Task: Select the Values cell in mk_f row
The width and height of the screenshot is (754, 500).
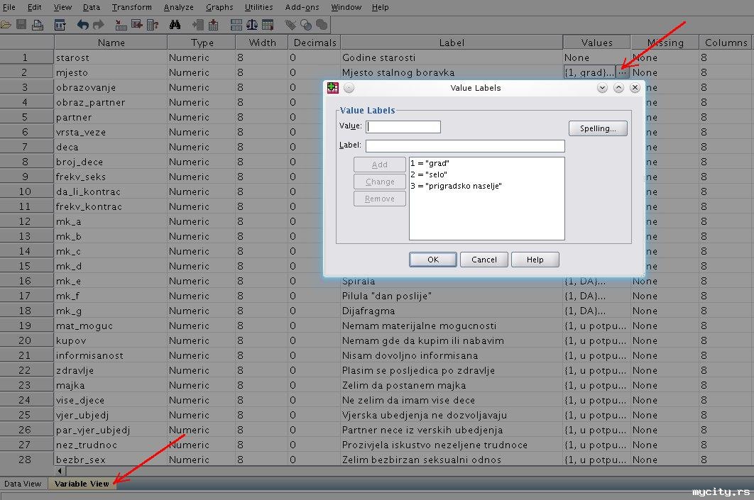Action: click(596, 296)
